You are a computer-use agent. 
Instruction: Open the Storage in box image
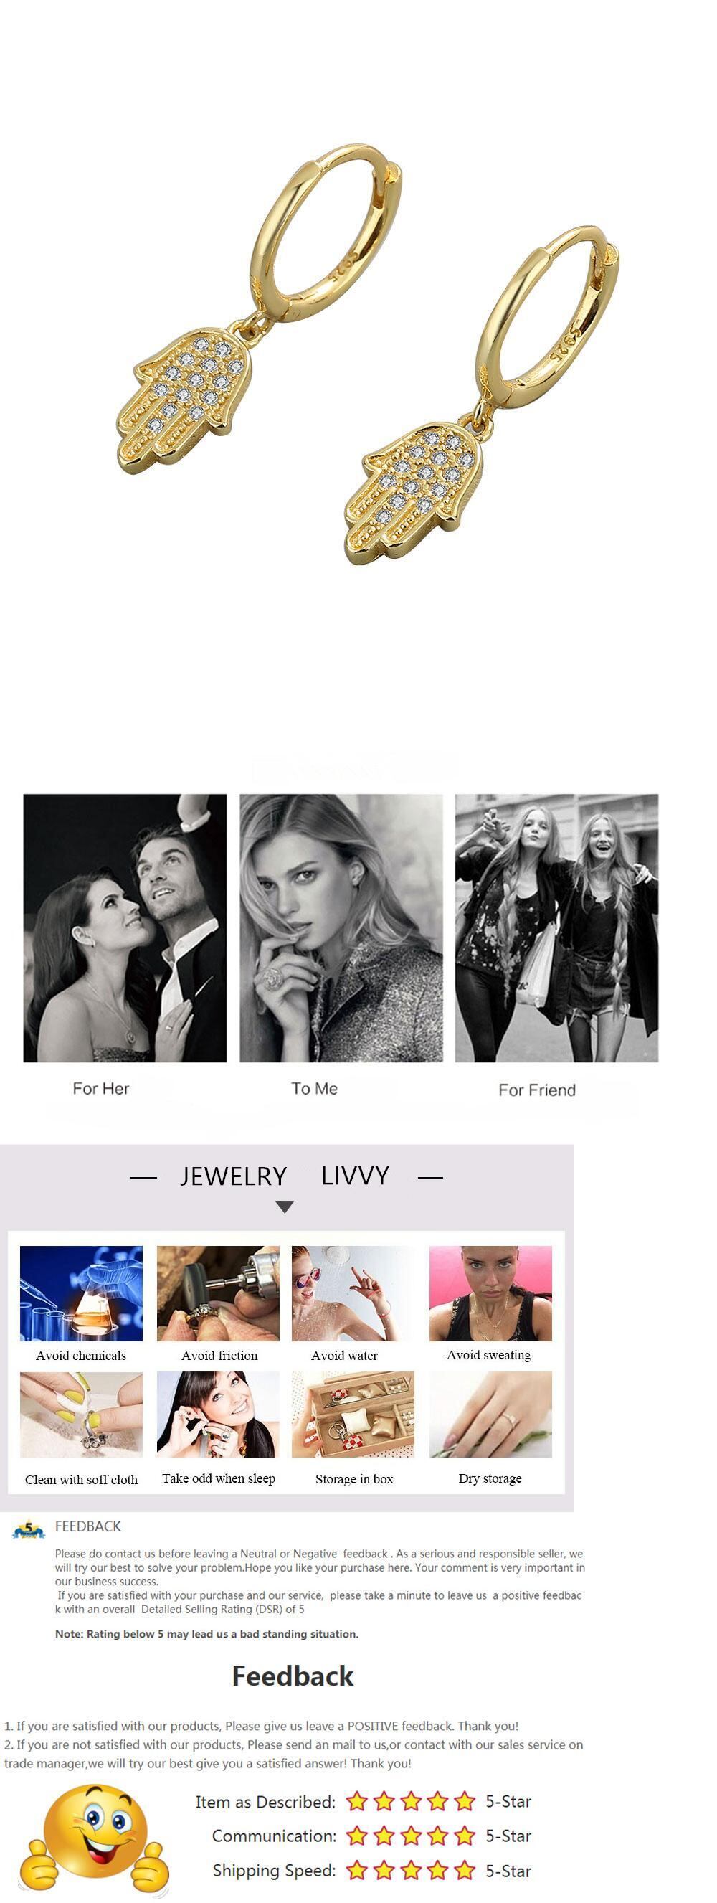353,1414
